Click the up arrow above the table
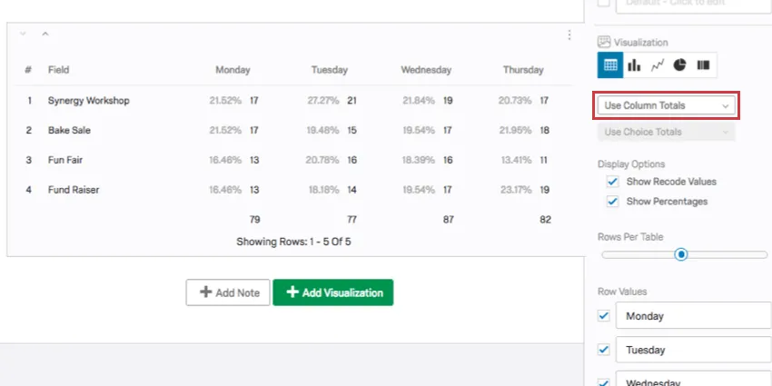The image size is (772, 386). coord(45,35)
